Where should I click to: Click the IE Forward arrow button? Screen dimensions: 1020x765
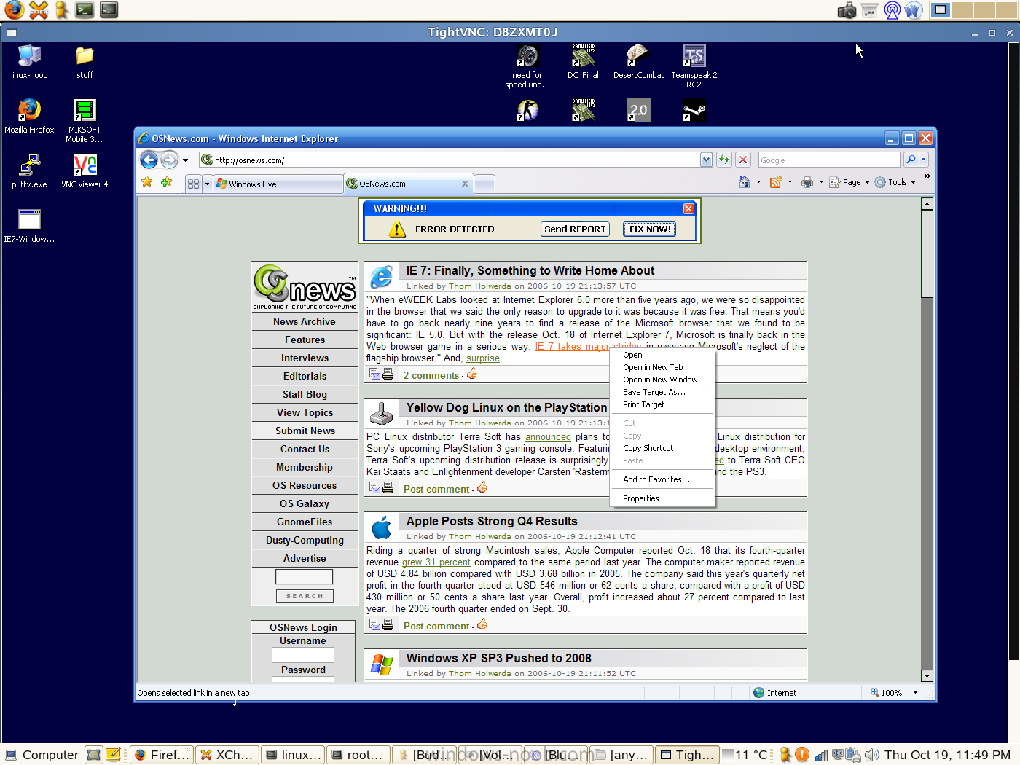click(169, 160)
